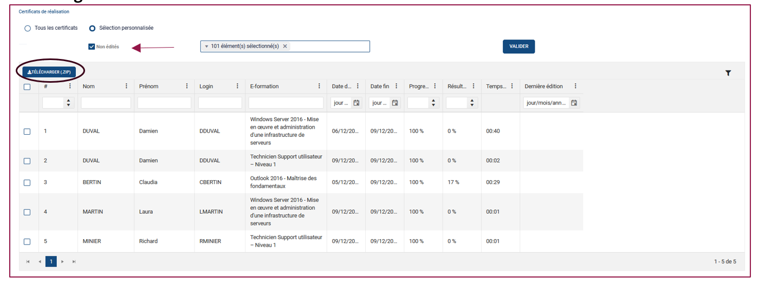759x284 pixels.
Task: Open the Dernière édition calendar picker
Action: pos(574,103)
